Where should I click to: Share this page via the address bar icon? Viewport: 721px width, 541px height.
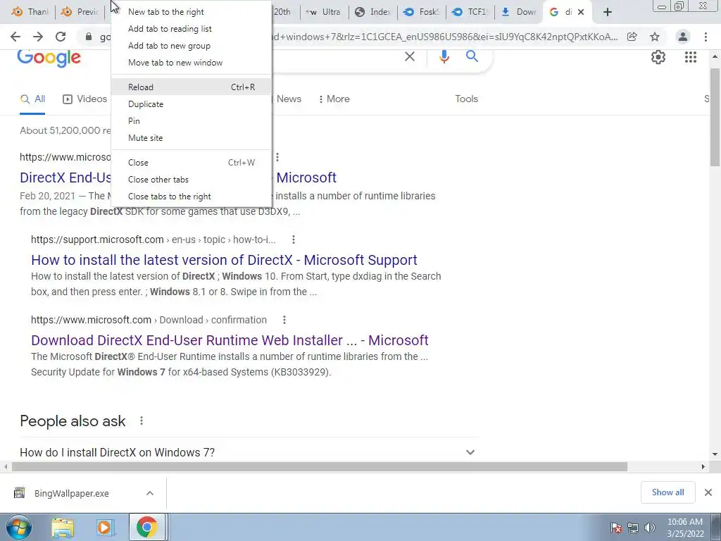pyautogui.click(x=632, y=37)
